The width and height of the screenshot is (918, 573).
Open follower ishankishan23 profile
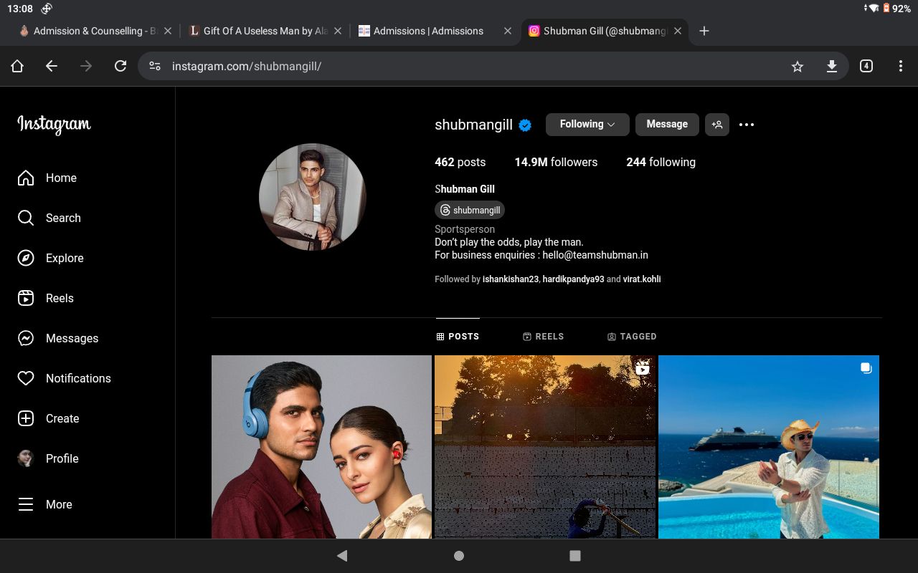pyautogui.click(x=511, y=279)
